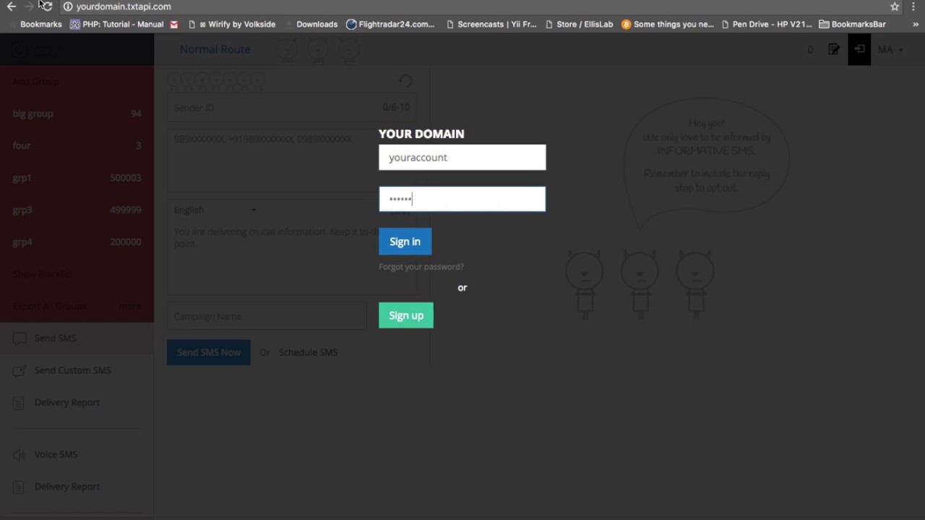
Task: Select the group named four
Action: pos(77,146)
